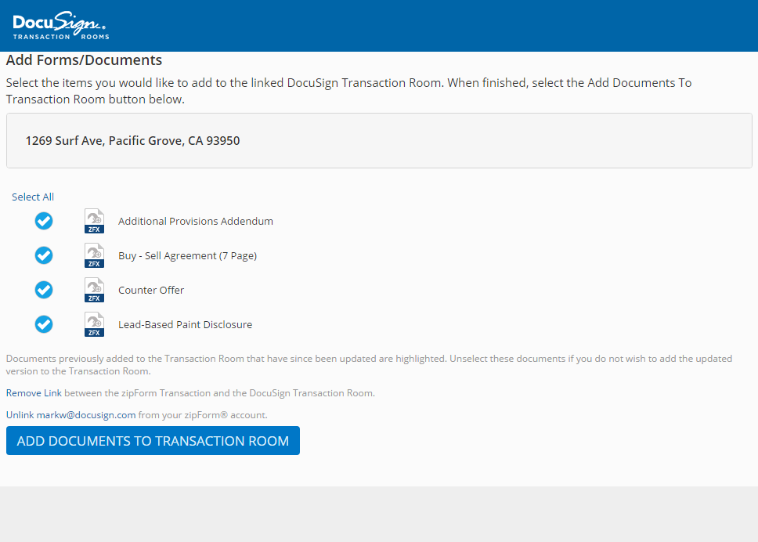
Task: Open the Counter Offer document icon
Action: click(x=94, y=290)
